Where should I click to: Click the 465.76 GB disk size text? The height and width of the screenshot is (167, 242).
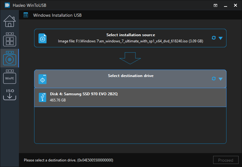(58, 100)
